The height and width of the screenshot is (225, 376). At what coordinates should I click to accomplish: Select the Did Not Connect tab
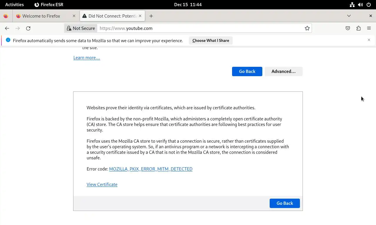tap(113, 16)
